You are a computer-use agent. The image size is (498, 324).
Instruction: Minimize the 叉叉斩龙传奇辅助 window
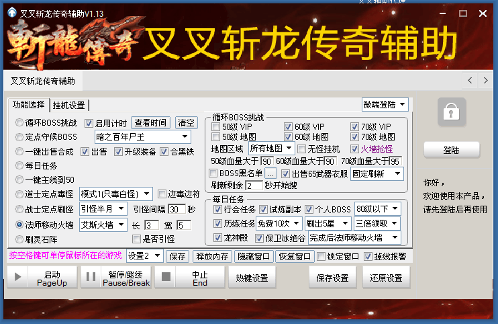pos(442,13)
